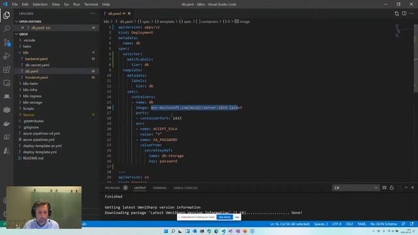This screenshot has width=418, height=235.
Task: Maximize the bottom panel with the chevron
Action: 406,188
